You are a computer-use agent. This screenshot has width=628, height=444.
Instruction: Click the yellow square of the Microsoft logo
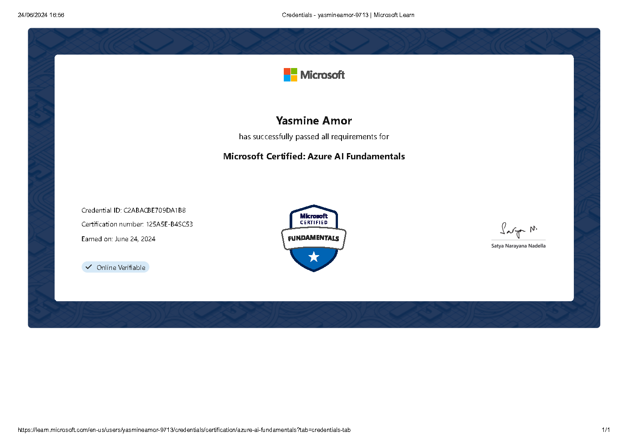294,78
